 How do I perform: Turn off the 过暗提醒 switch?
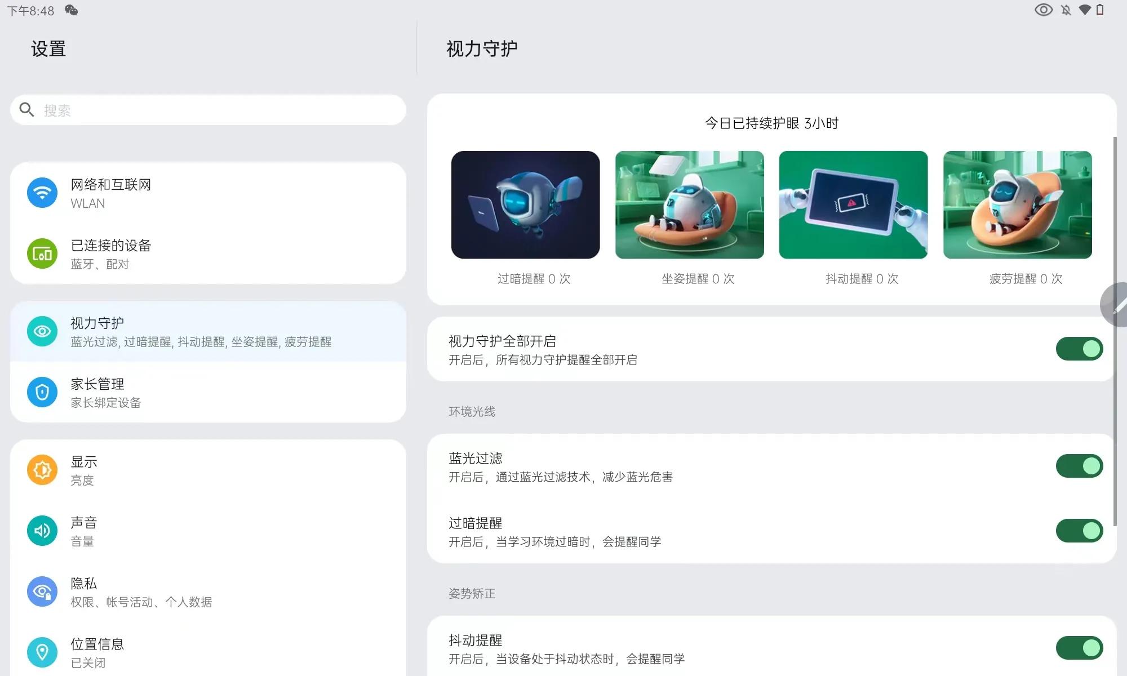click(x=1079, y=530)
